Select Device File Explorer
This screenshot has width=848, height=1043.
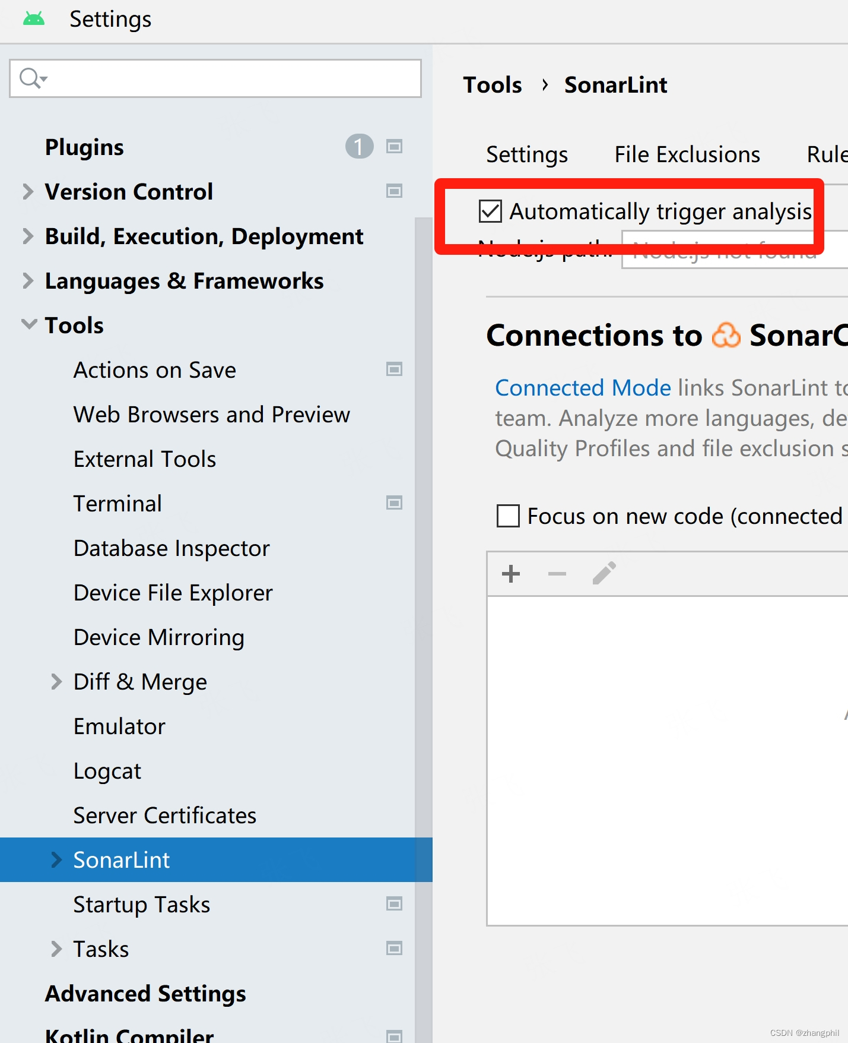173,593
